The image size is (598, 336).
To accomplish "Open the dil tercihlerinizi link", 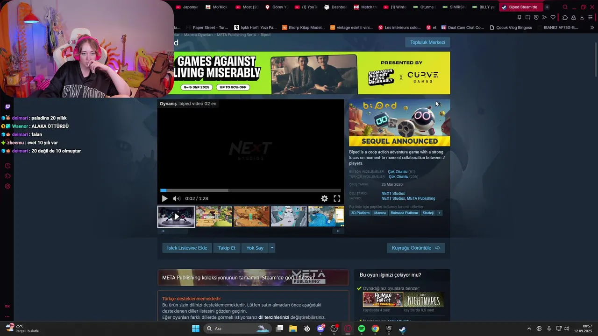I will coord(274,317).
